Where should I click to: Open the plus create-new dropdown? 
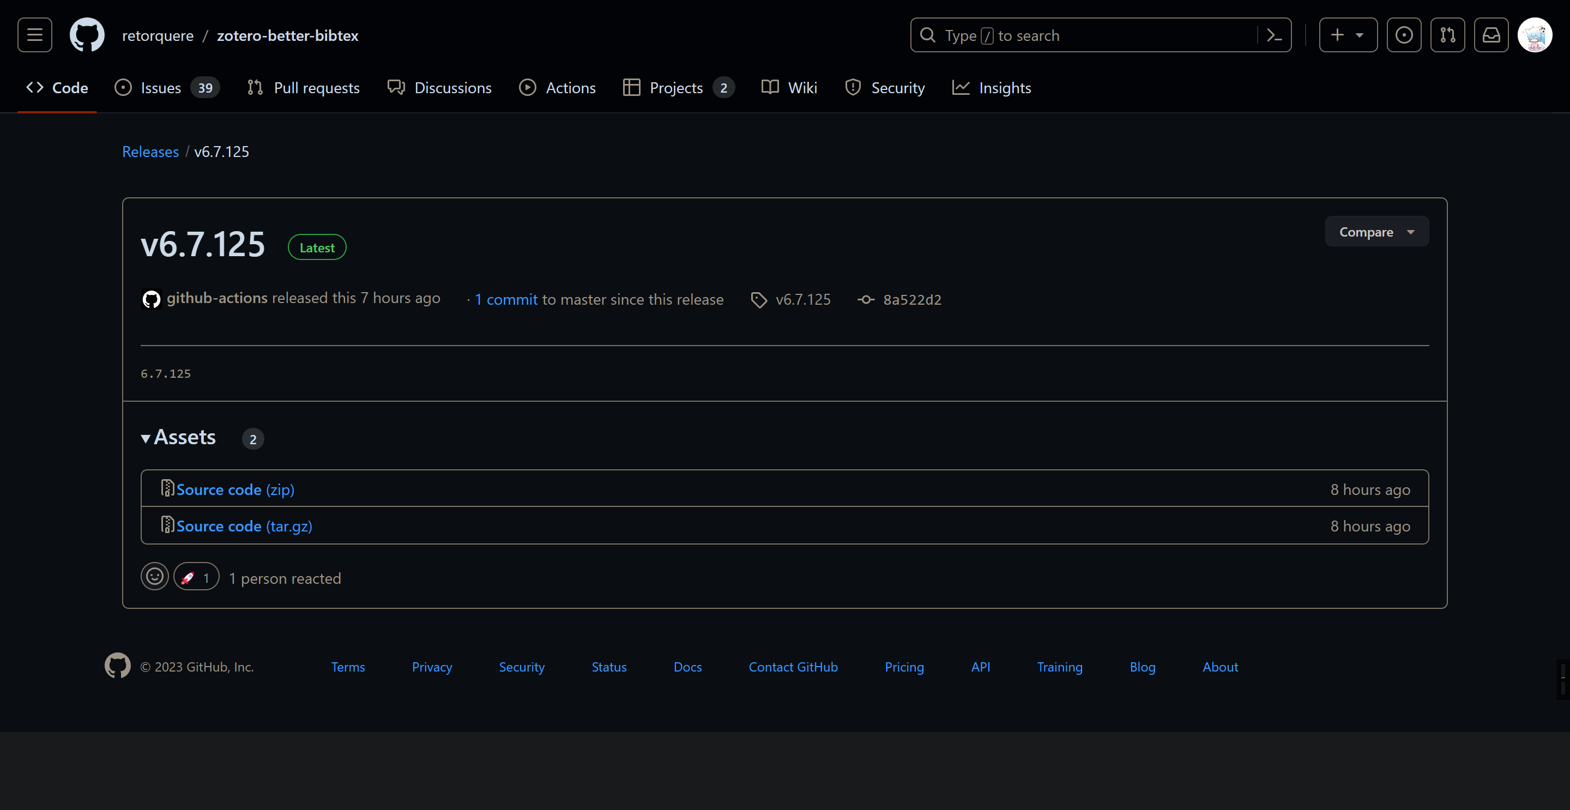click(x=1348, y=35)
